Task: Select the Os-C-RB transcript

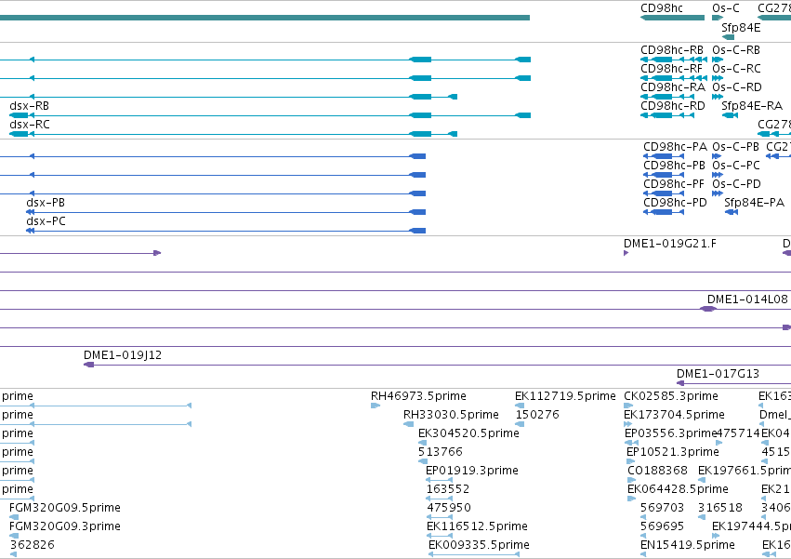Action: point(718,60)
